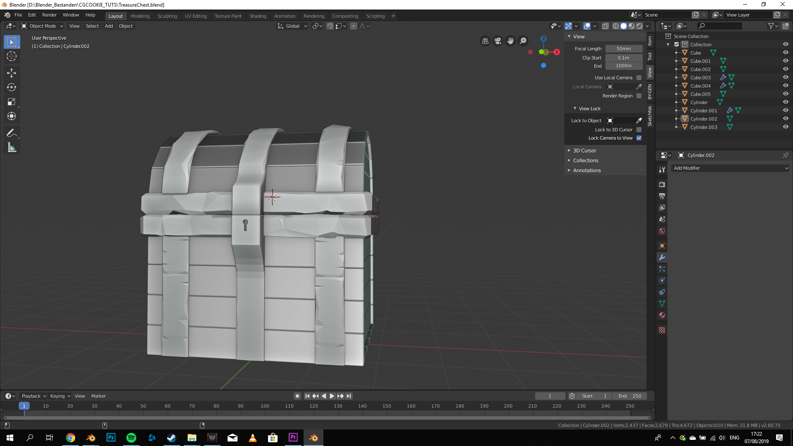Select the Measure ruler tool
The width and height of the screenshot is (793, 446).
(12, 147)
